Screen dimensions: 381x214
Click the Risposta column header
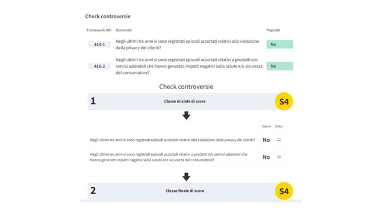point(273,30)
